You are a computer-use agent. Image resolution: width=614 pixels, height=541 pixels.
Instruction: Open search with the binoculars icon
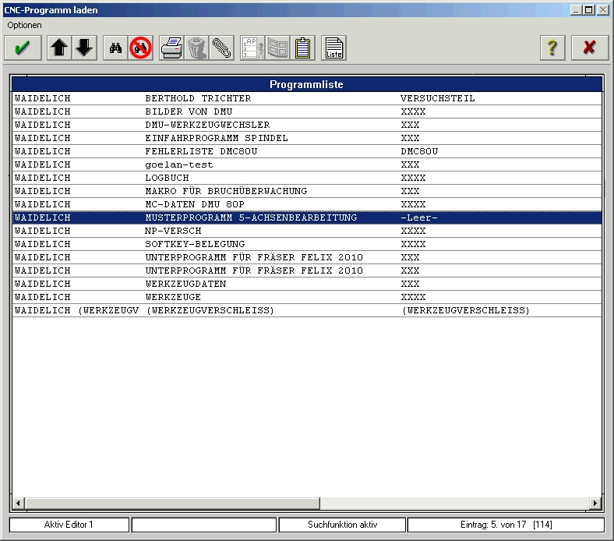tap(116, 48)
